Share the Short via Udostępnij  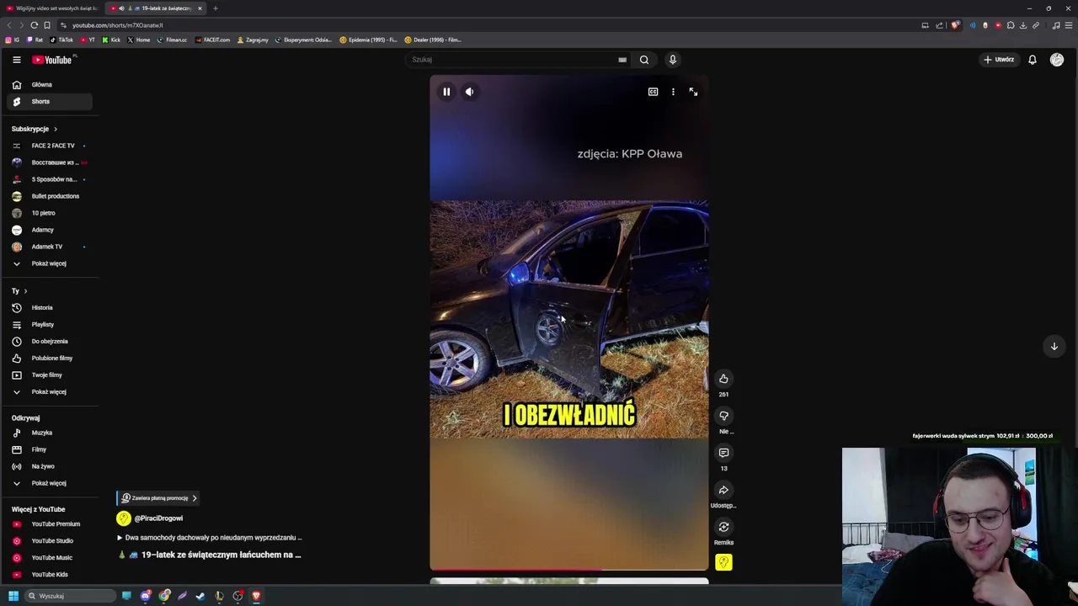(x=723, y=490)
